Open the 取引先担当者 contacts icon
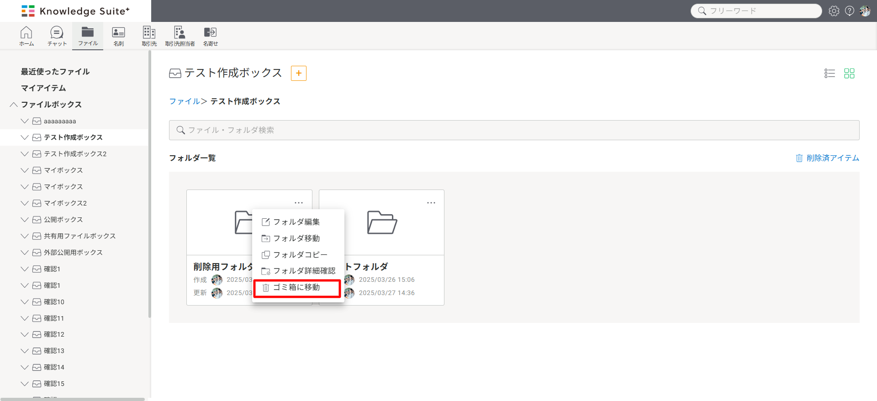The height and width of the screenshot is (401, 877). tap(180, 36)
